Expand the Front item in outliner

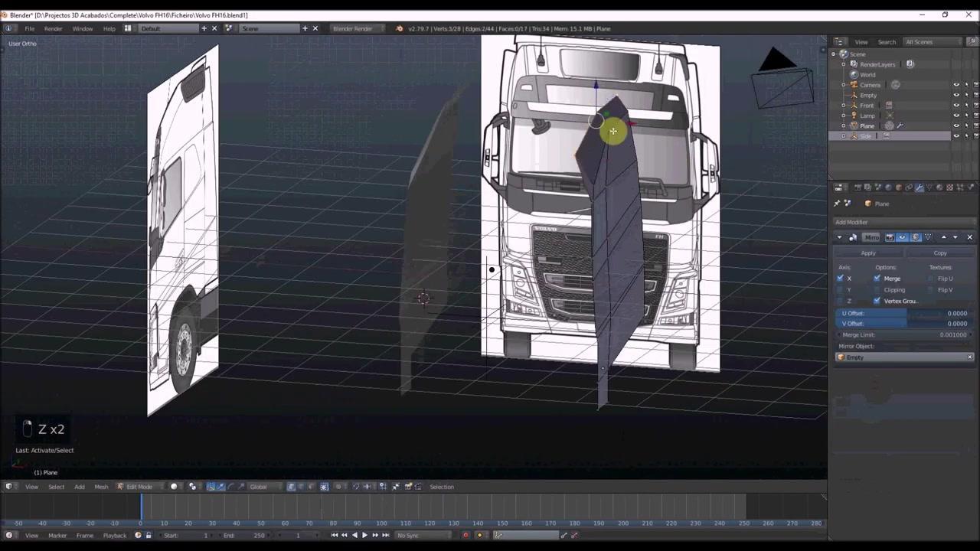tap(843, 106)
